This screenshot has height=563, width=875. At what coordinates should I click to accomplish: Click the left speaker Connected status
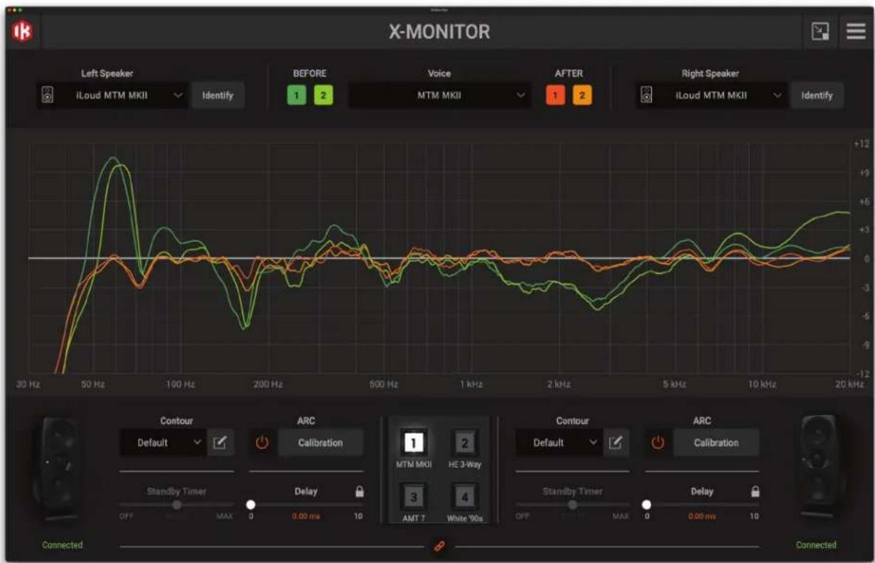[63, 545]
